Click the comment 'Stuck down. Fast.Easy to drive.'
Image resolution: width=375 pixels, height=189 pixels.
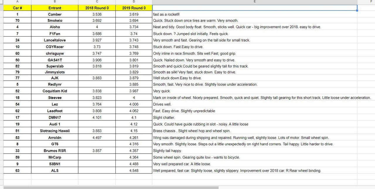[178, 47]
